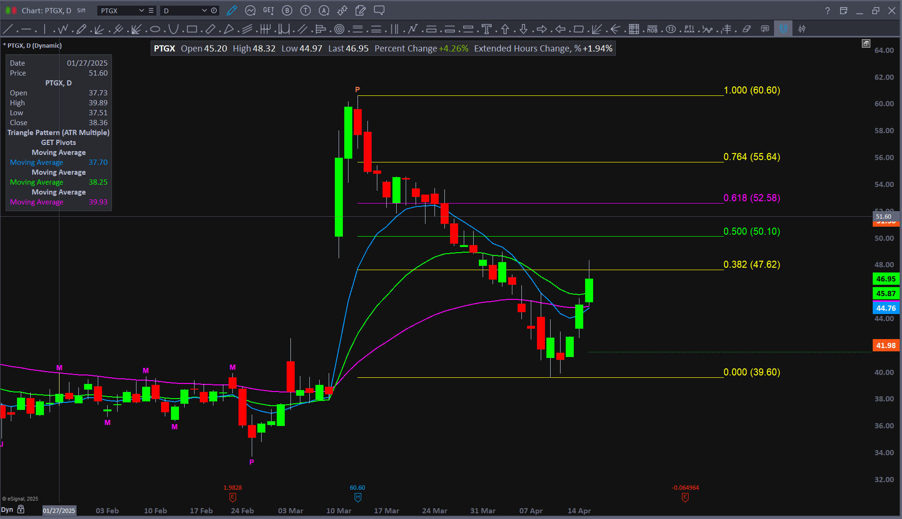
Task: Expand the PTGX symbol dropdown
Action: click(141, 10)
